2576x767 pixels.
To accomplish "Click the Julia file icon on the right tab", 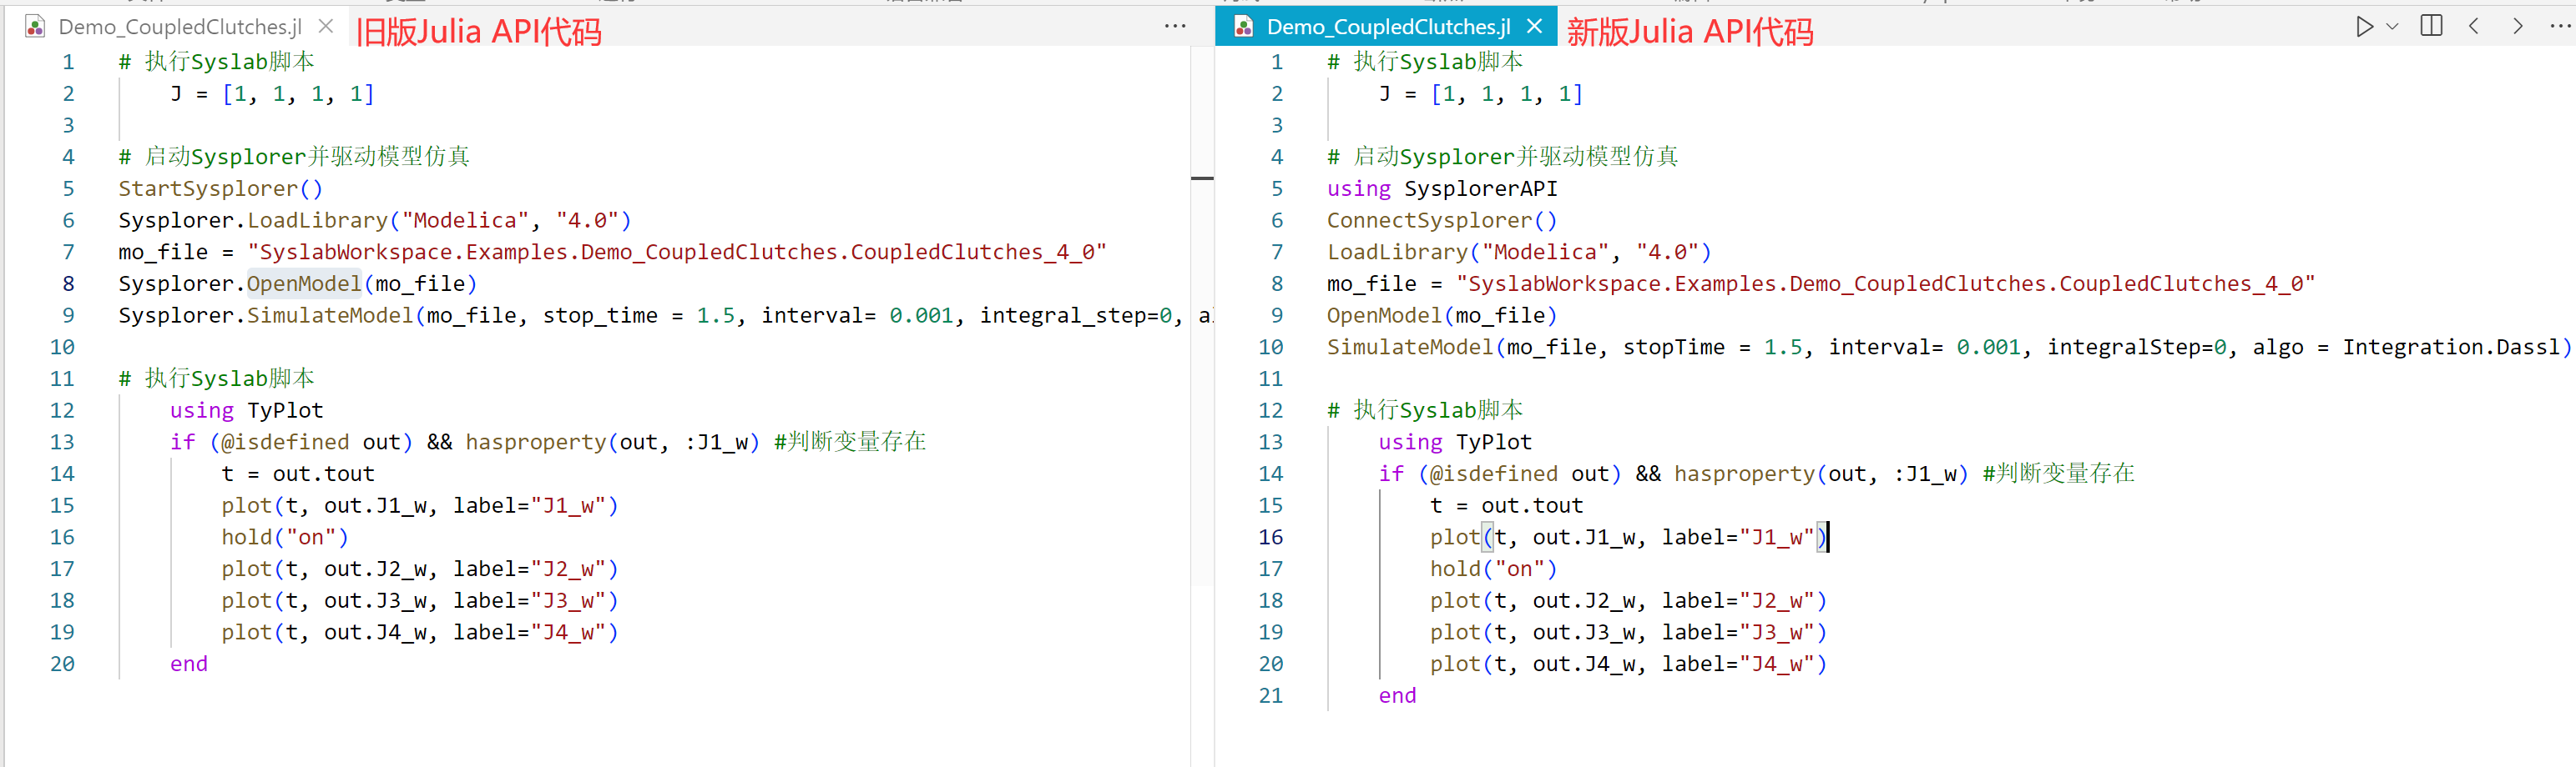I will point(1244,26).
